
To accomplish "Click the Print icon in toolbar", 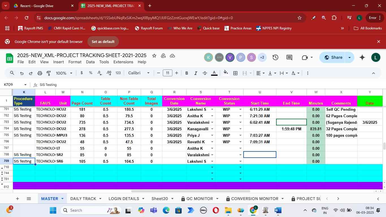I will (40, 73).
